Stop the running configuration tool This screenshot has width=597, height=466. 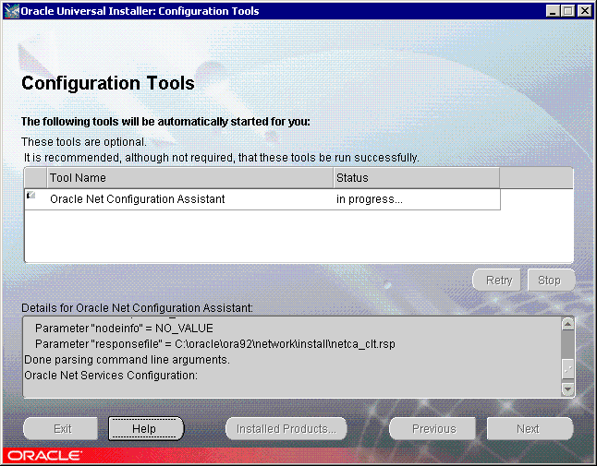(x=549, y=281)
